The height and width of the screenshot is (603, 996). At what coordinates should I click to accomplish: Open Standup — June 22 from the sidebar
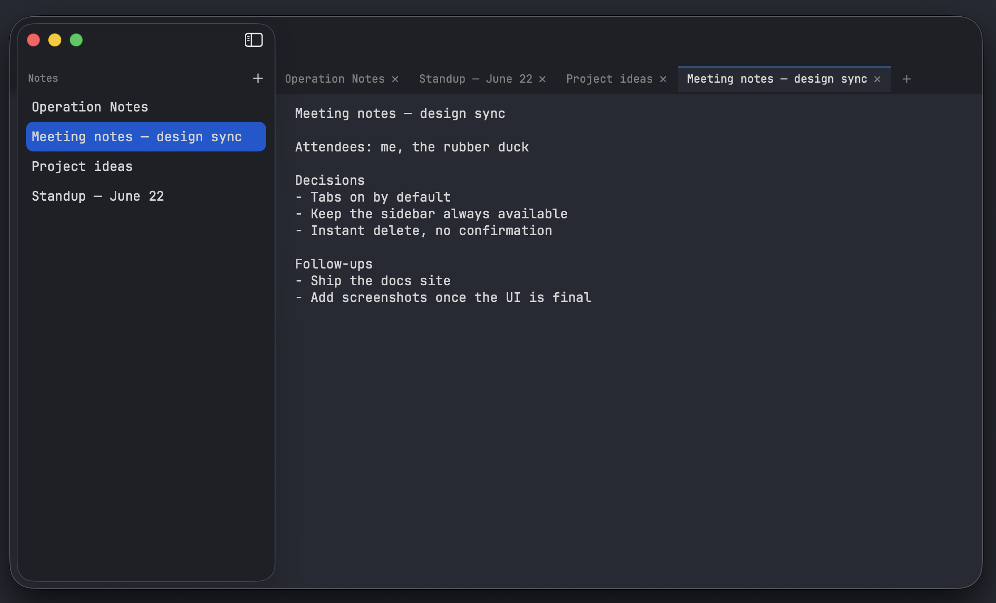coord(146,196)
